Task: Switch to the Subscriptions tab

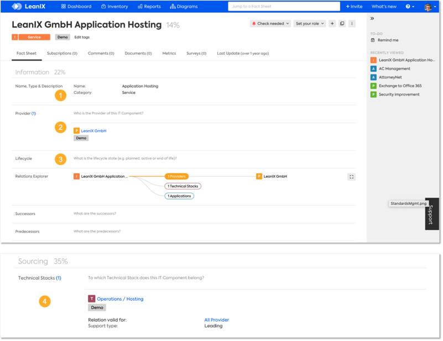Action: coord(61,54)
